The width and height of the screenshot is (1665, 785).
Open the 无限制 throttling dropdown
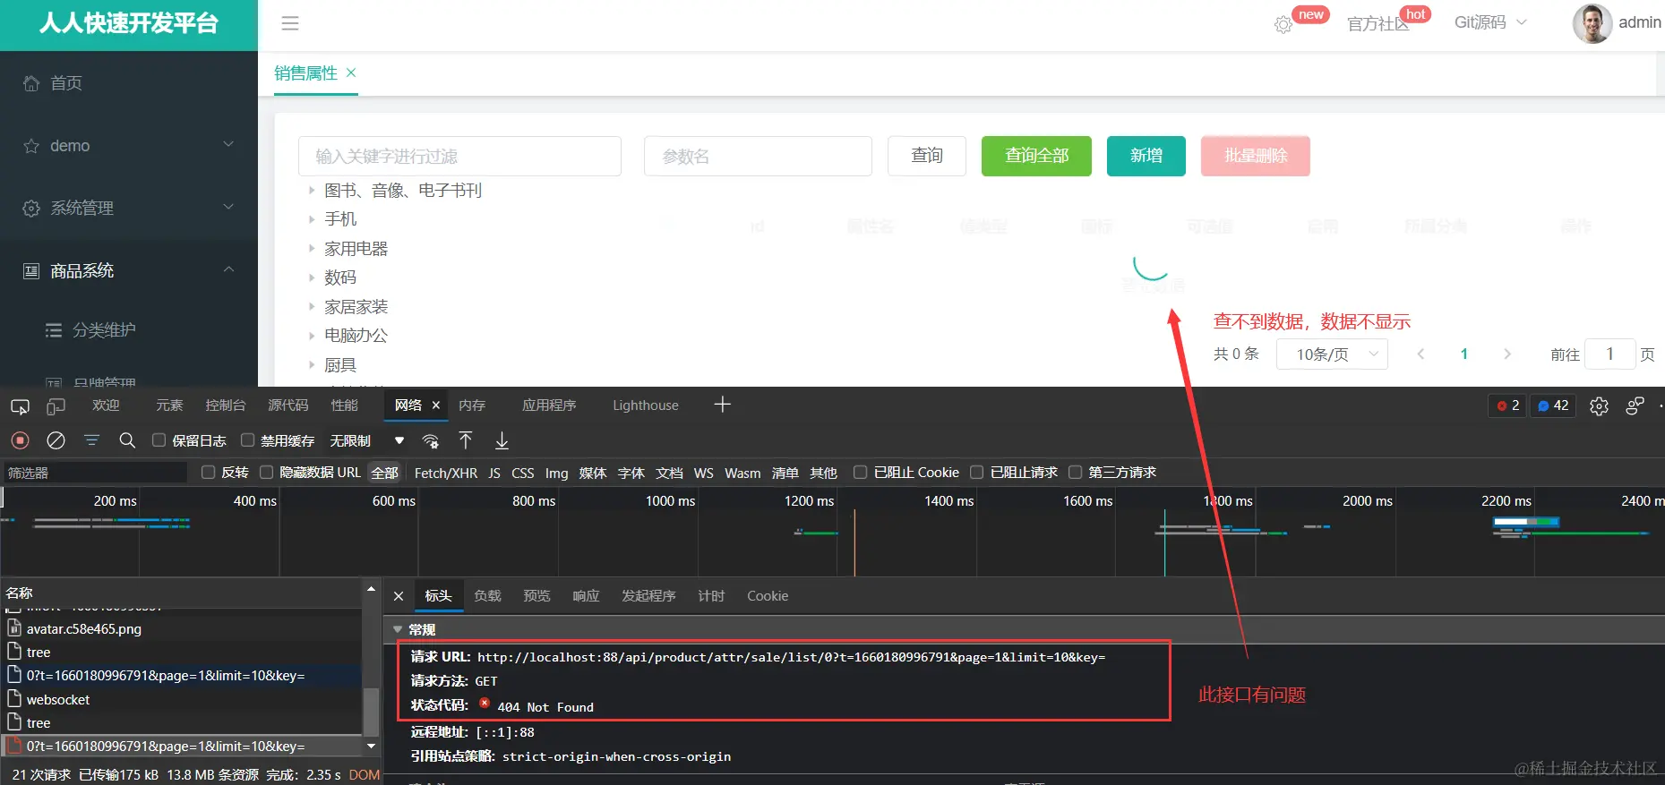point(367,440)
